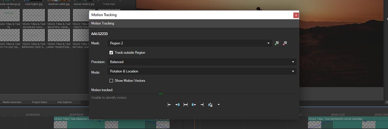Track one frame forward icon
Image resolution: width=388 pixels, height=129 pixels.
194,105
